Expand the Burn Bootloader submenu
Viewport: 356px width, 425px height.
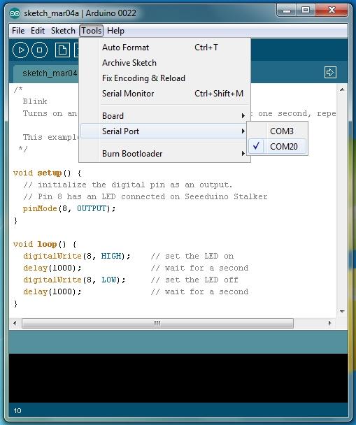click(165, 154)
